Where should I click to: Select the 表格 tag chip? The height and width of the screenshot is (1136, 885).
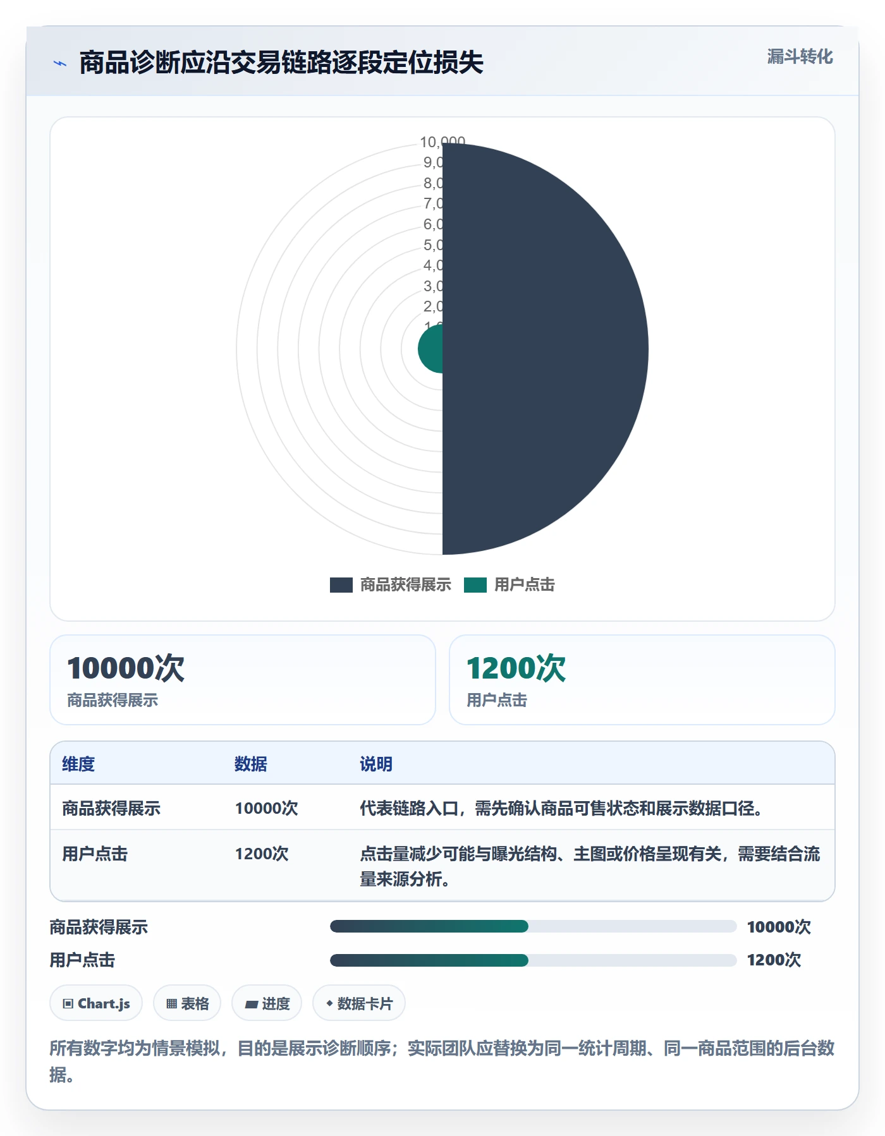click(187, 1003)
